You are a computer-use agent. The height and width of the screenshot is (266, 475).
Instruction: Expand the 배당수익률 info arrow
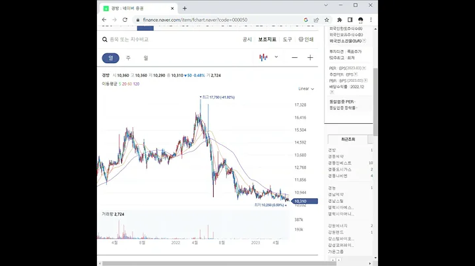point(332,92)
